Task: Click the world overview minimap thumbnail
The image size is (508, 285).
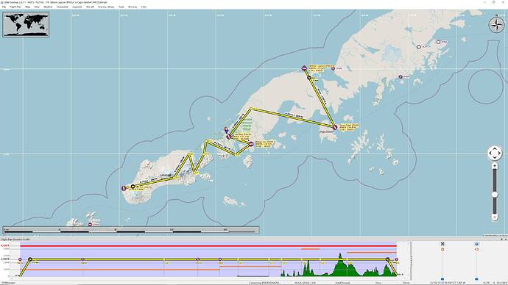Action: 26,24
